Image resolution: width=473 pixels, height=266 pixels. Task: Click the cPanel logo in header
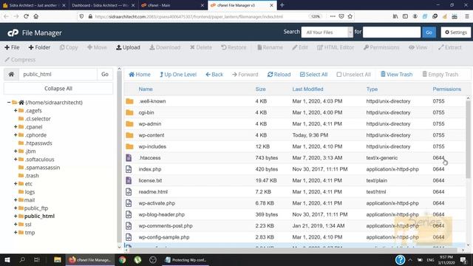13,33
